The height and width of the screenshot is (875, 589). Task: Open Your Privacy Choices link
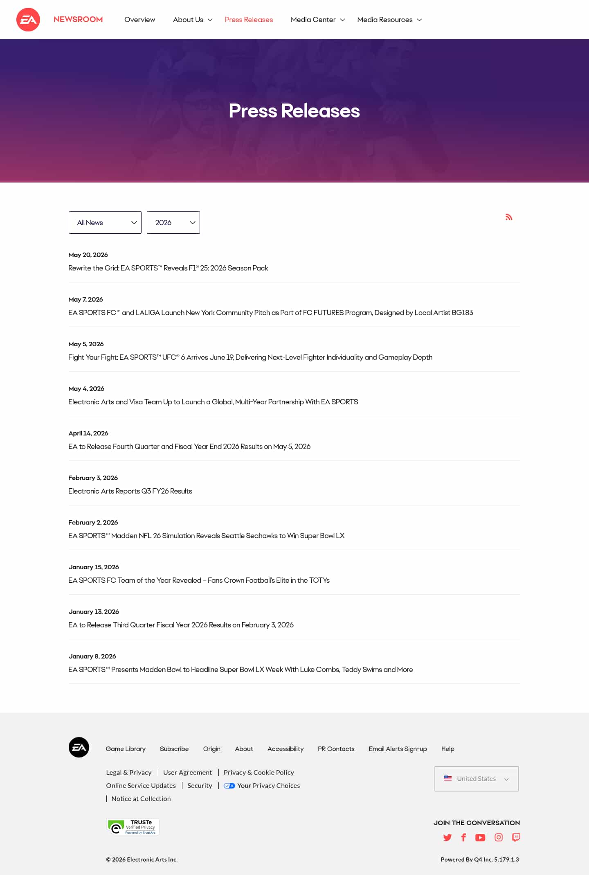[x=269, y=785]
